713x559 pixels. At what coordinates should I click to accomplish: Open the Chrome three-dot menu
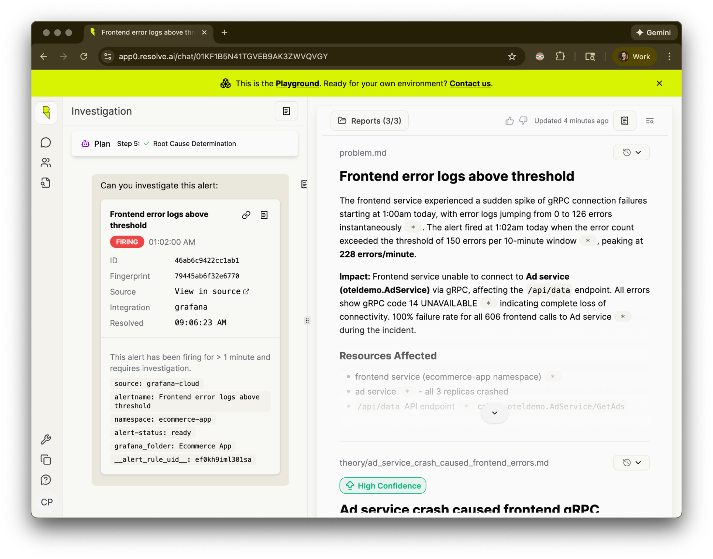669,56
